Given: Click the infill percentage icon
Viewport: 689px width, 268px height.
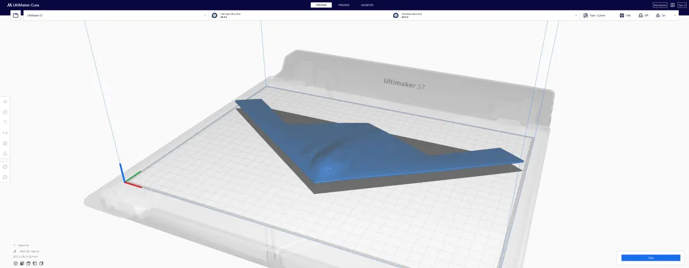Looking at the screenshot, I should [622, 15].
